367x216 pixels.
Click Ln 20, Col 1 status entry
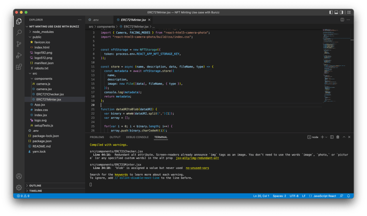click(x=261, y=196)
